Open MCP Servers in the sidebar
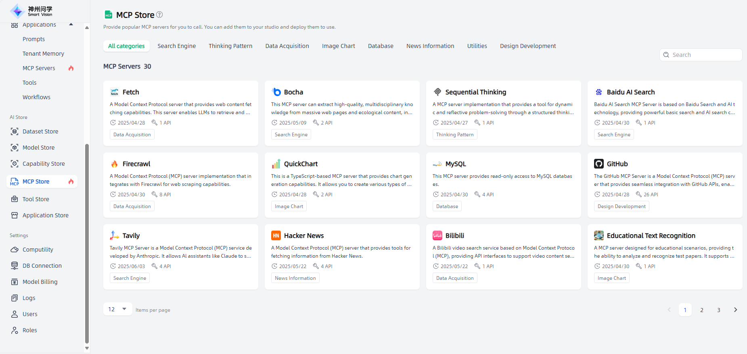This screenshot has height=354, width=747. point(39,68)
